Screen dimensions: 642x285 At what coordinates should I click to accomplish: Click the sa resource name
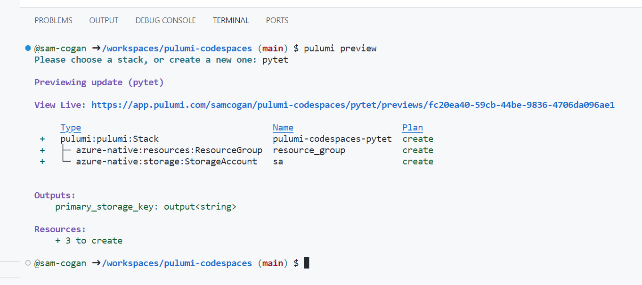click(278, 162)
